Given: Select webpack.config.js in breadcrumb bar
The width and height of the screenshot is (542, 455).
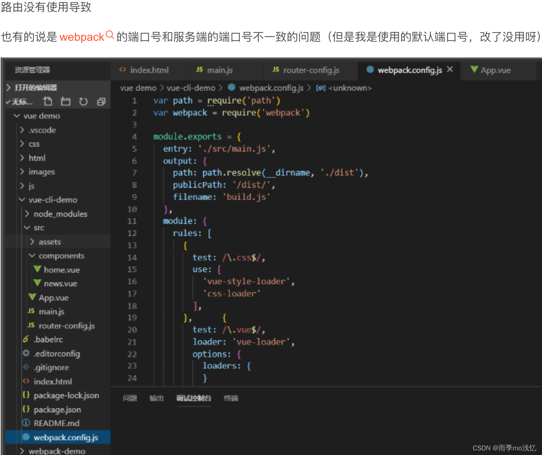Looking at the screenshot, I should coord(271,88).
